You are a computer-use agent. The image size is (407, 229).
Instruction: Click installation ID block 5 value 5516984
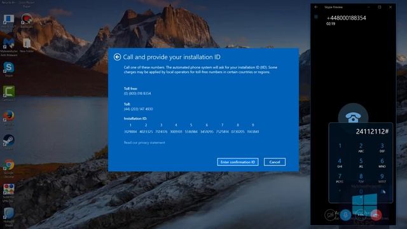click(191, 132)
